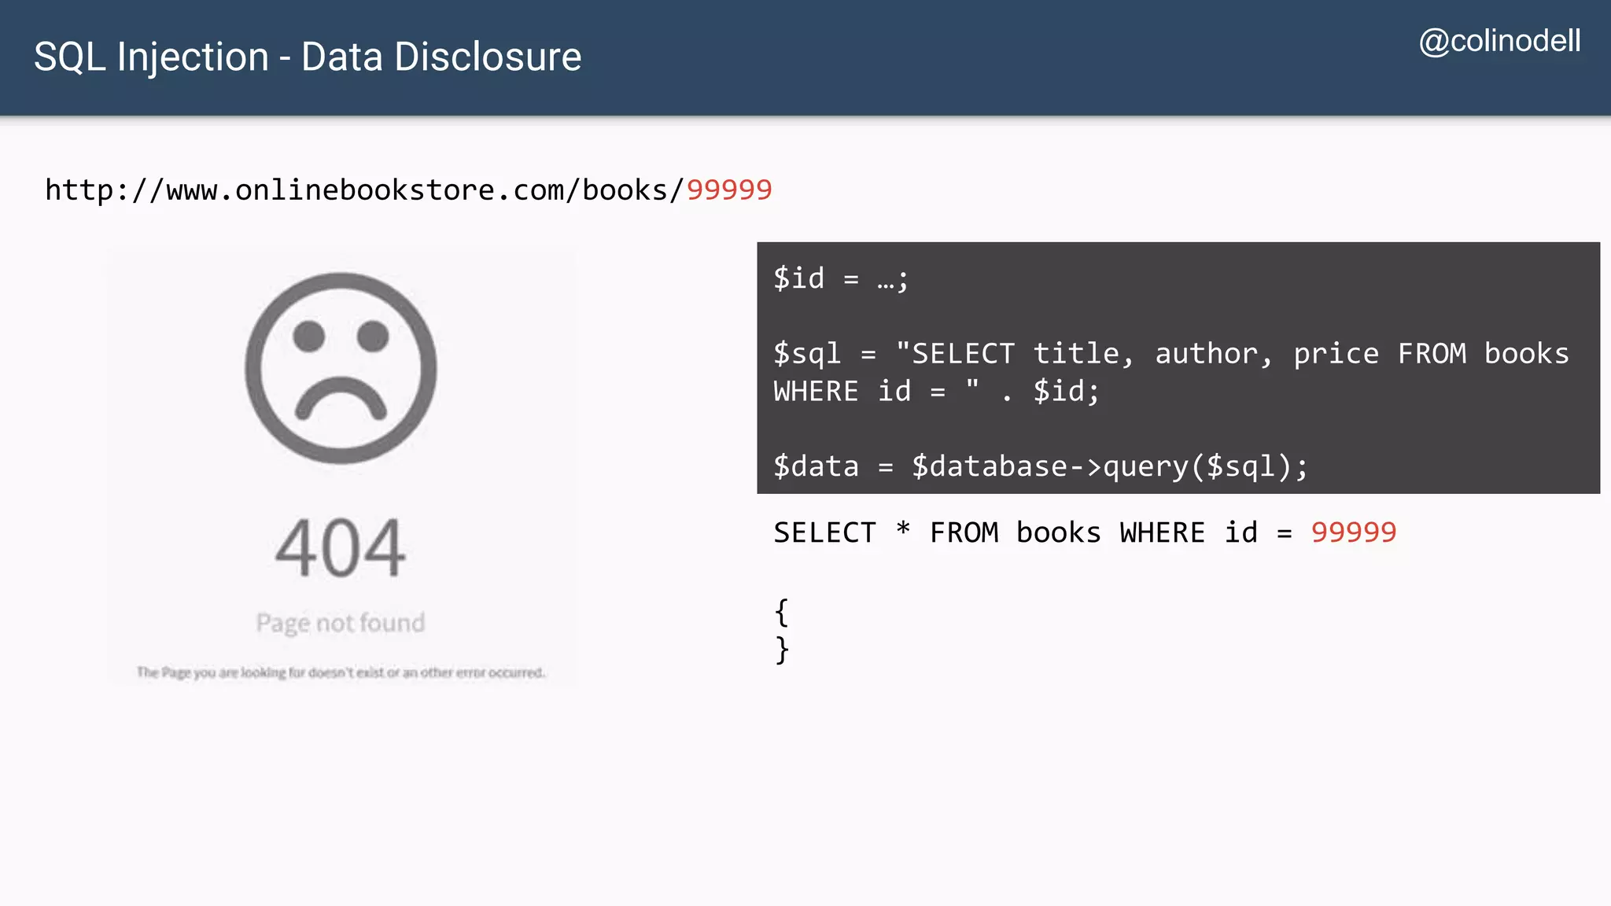Click the '$sql = "SELECT title, author, price' line

tap(1171, 354)
